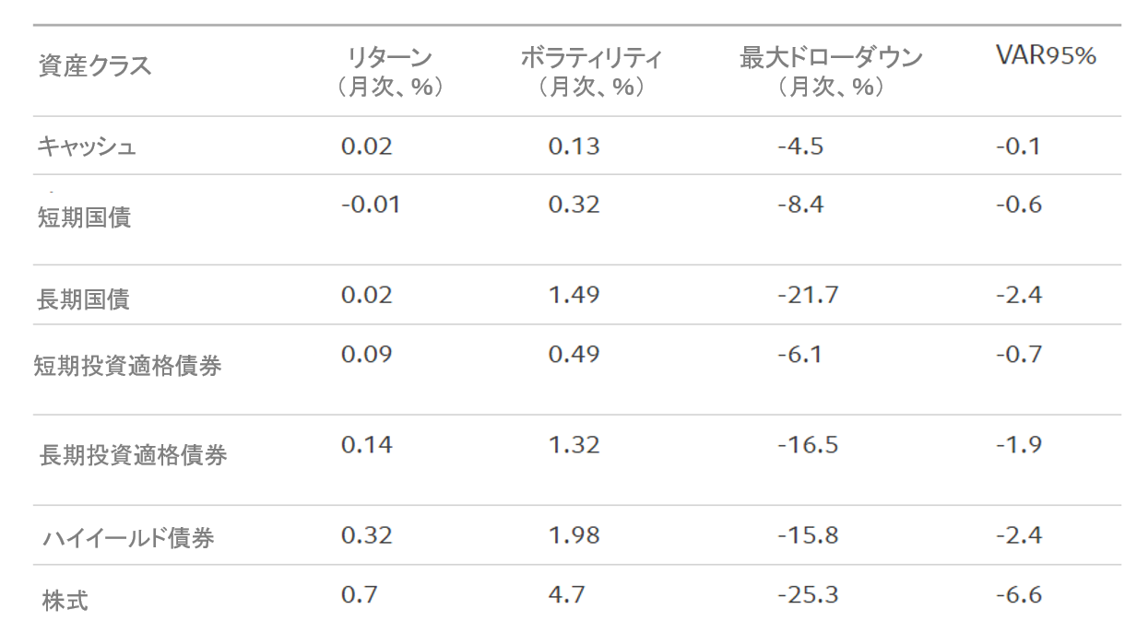Click the リターン column header

[x=388, y=59]
